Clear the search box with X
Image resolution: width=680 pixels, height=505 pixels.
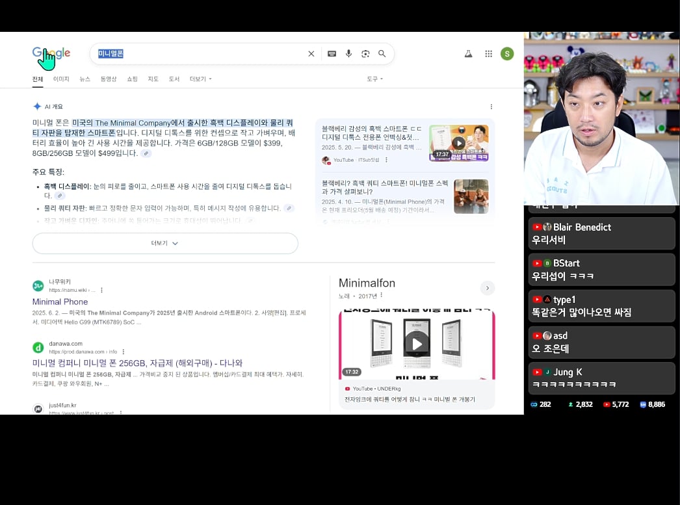[x=311, y=54]
